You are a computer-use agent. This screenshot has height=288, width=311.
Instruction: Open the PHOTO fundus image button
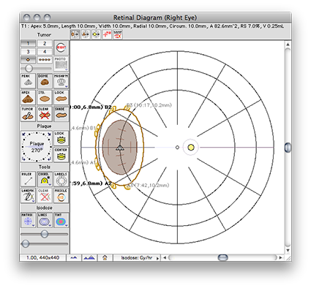61,64
